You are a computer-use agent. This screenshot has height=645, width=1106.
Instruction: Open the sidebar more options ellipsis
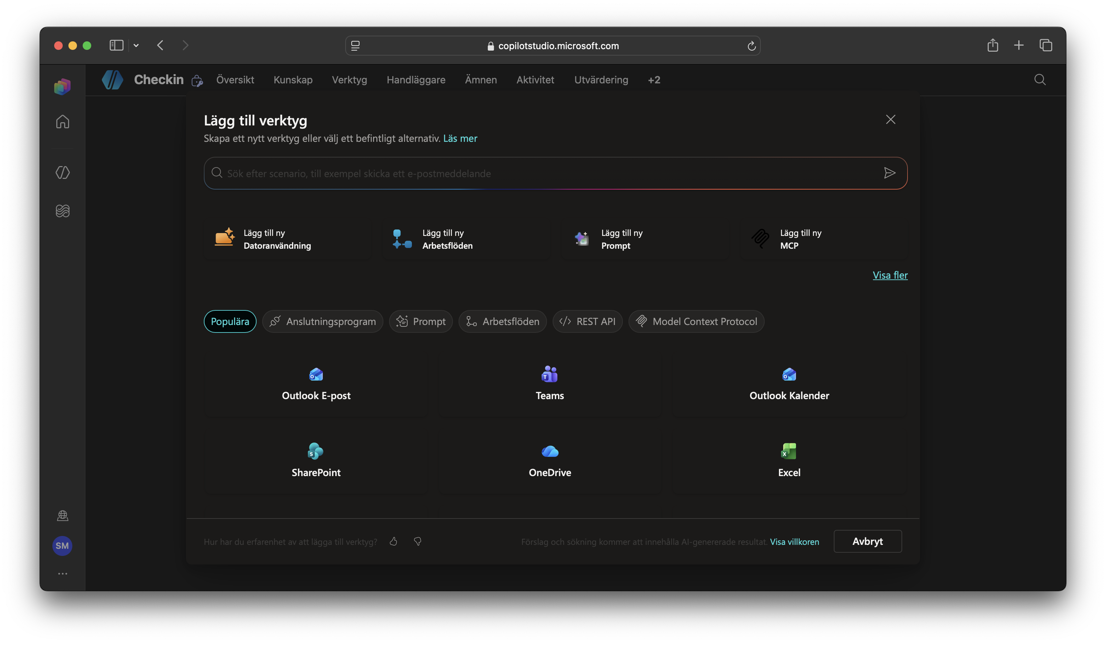pyautogui.click(x=62, y=573)
